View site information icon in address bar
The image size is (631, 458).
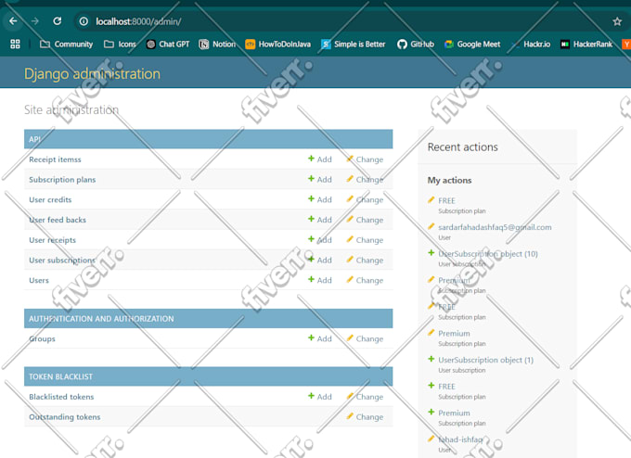[x=84, y=21]
